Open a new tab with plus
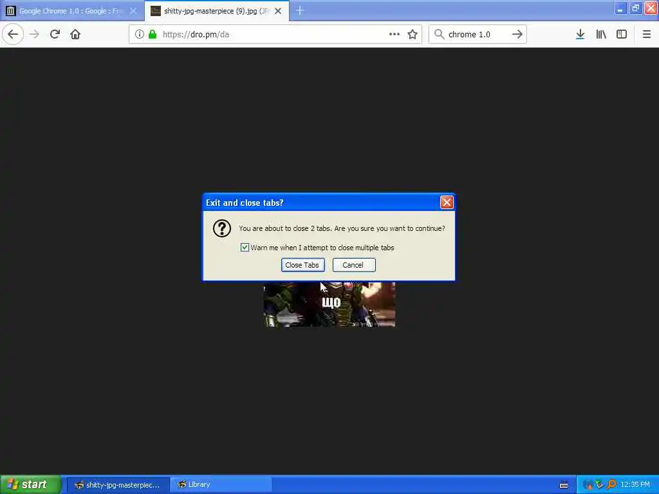Viewport: 659px width, 494px height. pyautogui.click(x=300, y=10)
